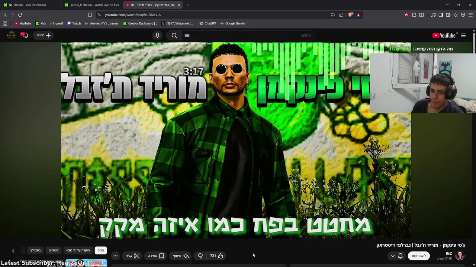Click the Subscribe button for IGZ
476x267 pixels.
click(x=419, y=256)
